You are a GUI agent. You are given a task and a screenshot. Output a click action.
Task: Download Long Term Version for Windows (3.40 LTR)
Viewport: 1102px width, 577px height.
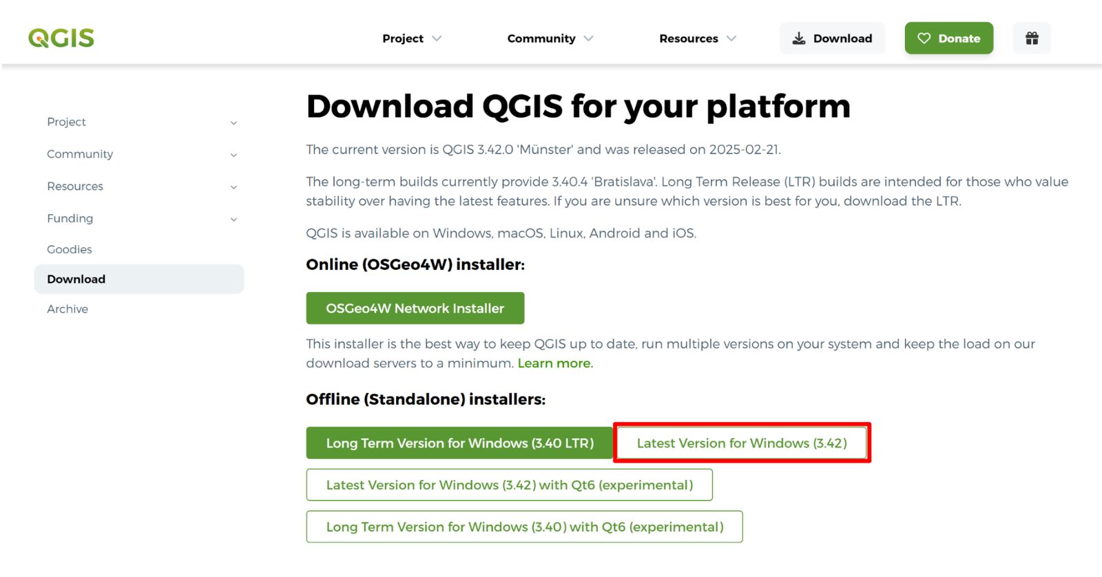click(460, 443)
